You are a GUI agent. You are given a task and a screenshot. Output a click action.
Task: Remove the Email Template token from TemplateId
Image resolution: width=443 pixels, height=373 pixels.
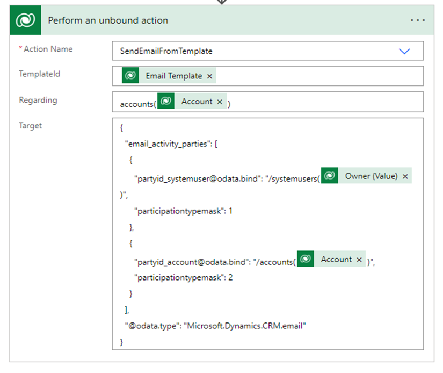coord(210,76)
